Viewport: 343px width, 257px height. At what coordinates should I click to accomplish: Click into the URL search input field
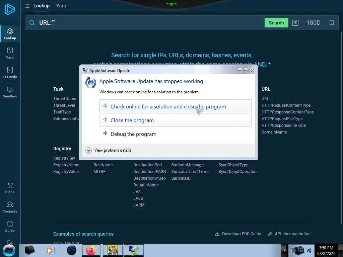coord(150,23)
